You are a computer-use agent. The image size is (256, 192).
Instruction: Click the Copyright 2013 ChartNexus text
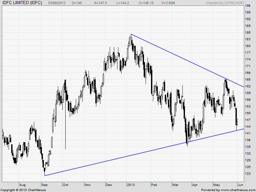[x=23, y=190]
